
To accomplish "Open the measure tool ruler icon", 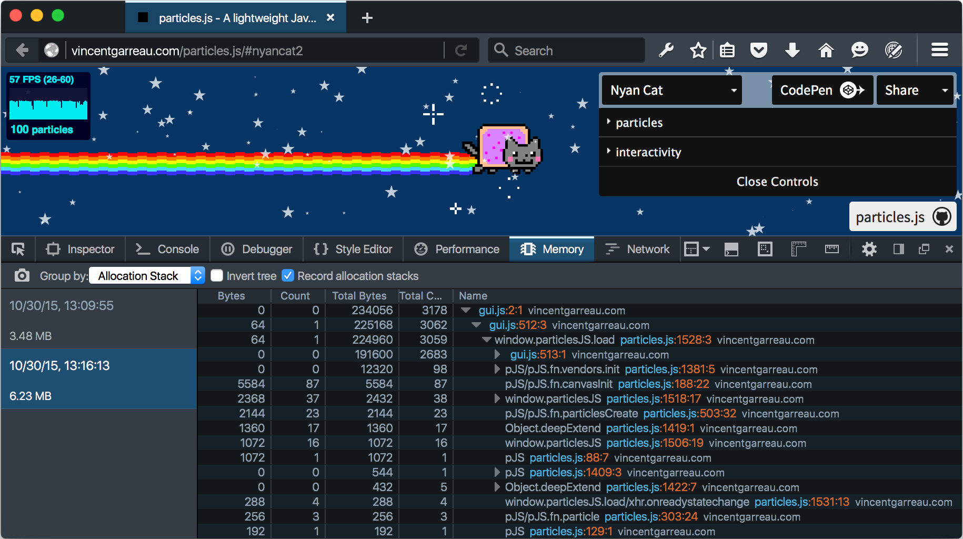I will tap(832, 249).
